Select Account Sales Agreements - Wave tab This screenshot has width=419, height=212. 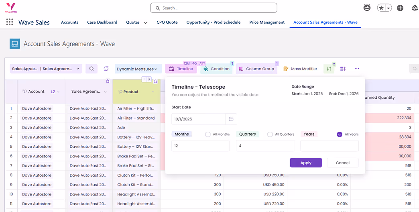325,22
